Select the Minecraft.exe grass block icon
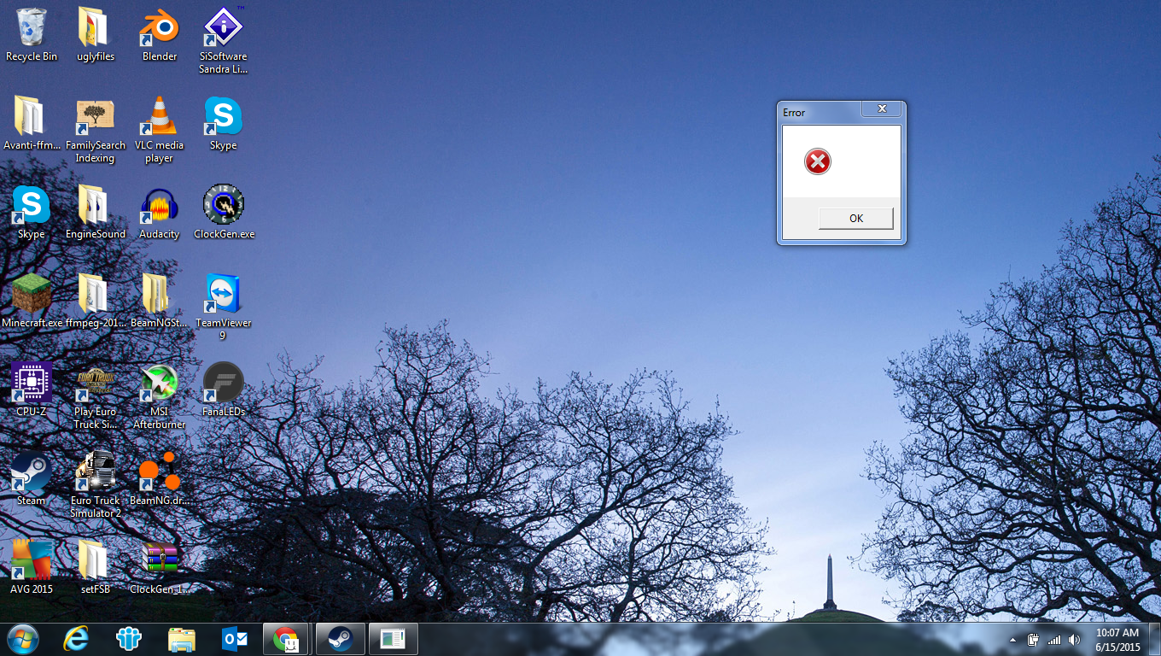Screen dimensions: 1161x656 pyautogui.click(x=32, y=302)
